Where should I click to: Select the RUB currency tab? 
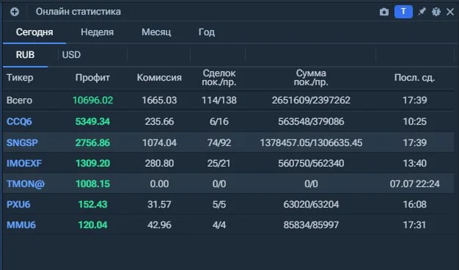25,55
